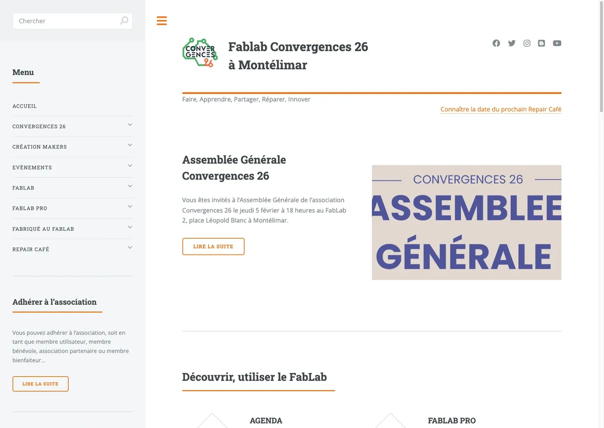The height and width of the screenshot is (428, 604).
Task: Click the Convergences 26 logo
Action: [200, 53]
